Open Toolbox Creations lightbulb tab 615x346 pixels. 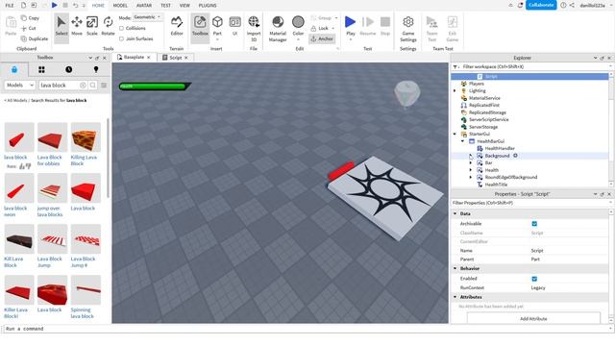point(96,69)
